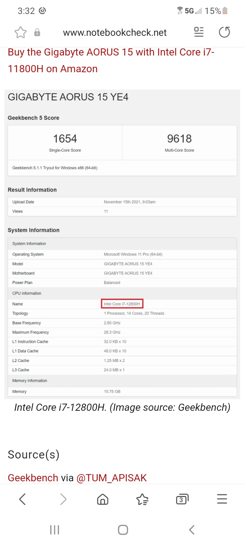Open browser home page
This screenshot has height=545, width=245.
tap(103, 499)
